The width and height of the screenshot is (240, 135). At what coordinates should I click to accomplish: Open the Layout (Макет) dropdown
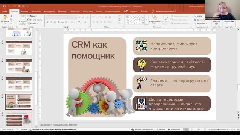pos(32,16)
